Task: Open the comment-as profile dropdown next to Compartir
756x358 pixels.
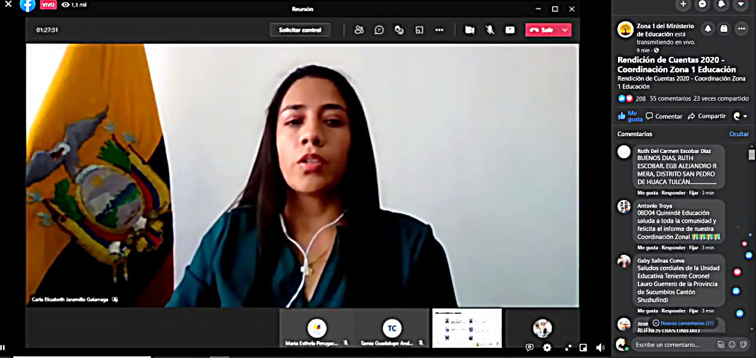Action: click(740, 116)
